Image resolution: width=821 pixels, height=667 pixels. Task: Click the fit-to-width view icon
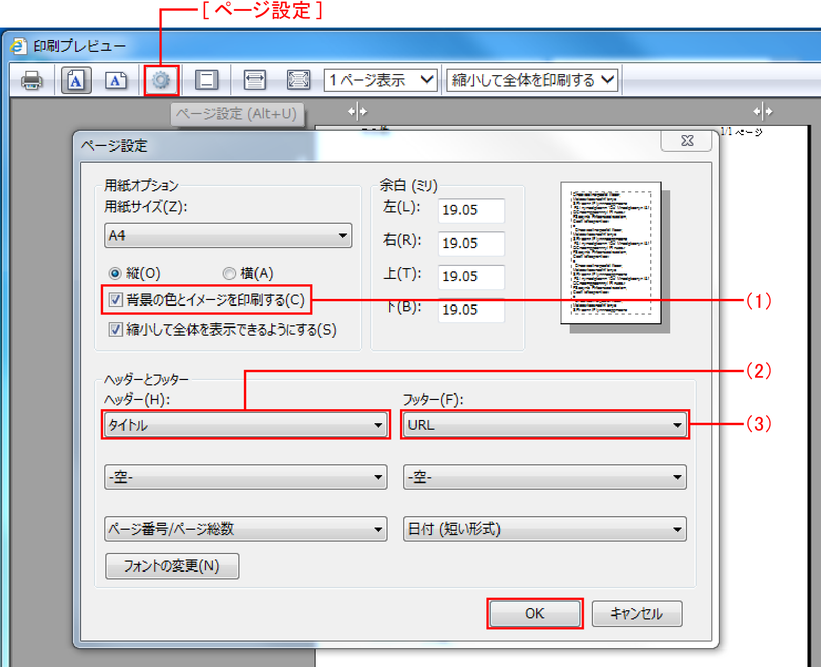coord(254,80)
